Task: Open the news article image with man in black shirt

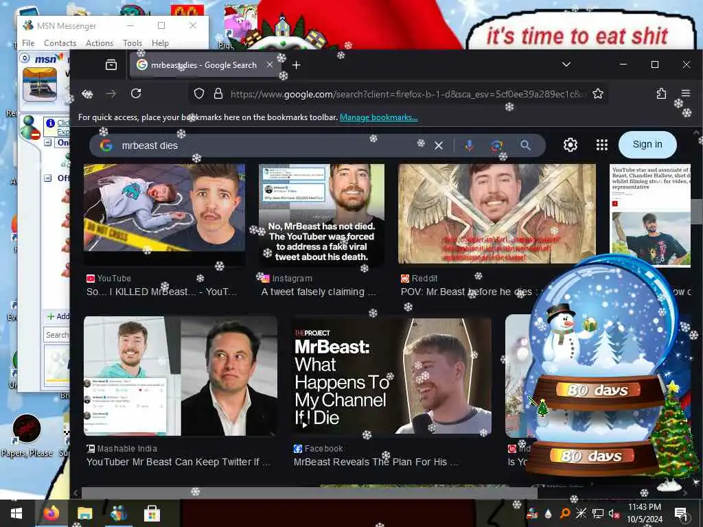Action: [x=650, y=215]
